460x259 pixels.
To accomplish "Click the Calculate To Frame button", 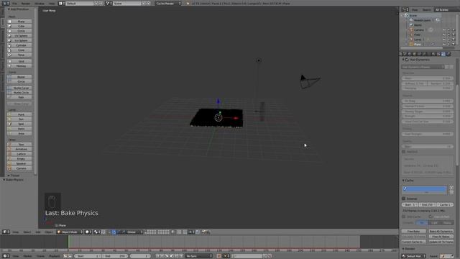I will [x=414, y=237].
